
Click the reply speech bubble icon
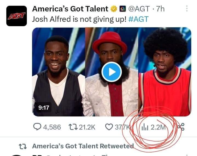[x=37, y=127]
